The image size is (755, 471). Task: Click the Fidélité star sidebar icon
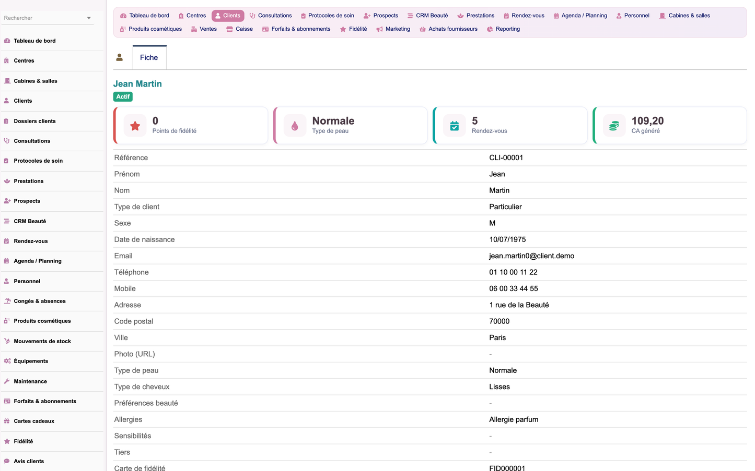pyautogui.click(x=7, y=441)
